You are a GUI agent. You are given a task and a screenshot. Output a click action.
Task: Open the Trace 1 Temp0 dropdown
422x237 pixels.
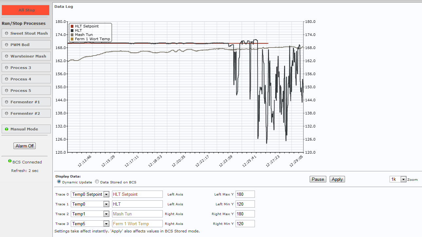pyautogui.click(x=90, y=204)
